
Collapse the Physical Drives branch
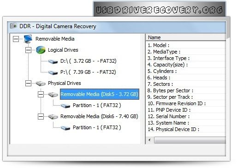28,84
